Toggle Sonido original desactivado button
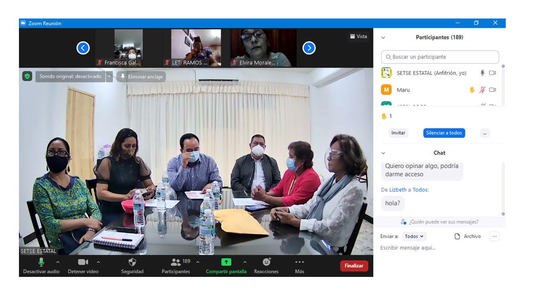Screen dimensions: 539x303 pos(70,77)
